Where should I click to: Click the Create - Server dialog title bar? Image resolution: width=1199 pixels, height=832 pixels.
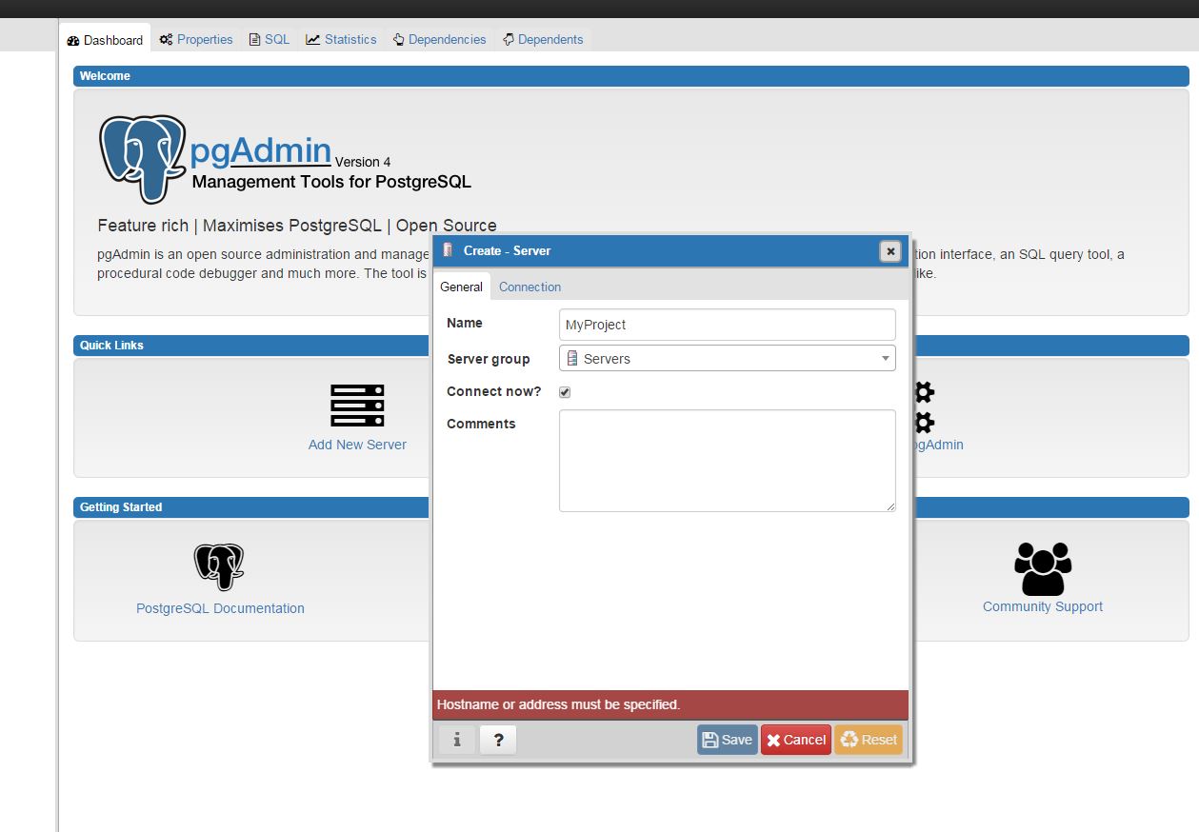[670, 251]
